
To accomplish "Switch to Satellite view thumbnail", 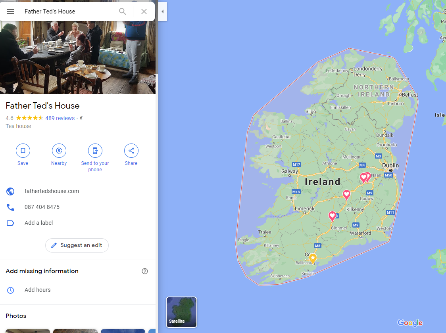I will [x=181, y=312].
